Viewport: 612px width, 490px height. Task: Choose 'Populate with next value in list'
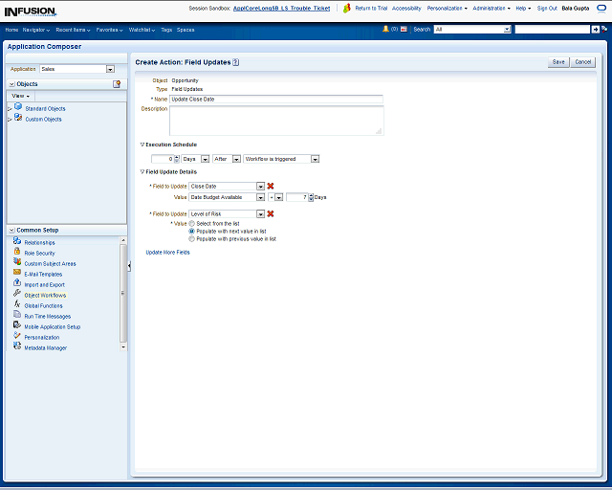click(191, 231)
